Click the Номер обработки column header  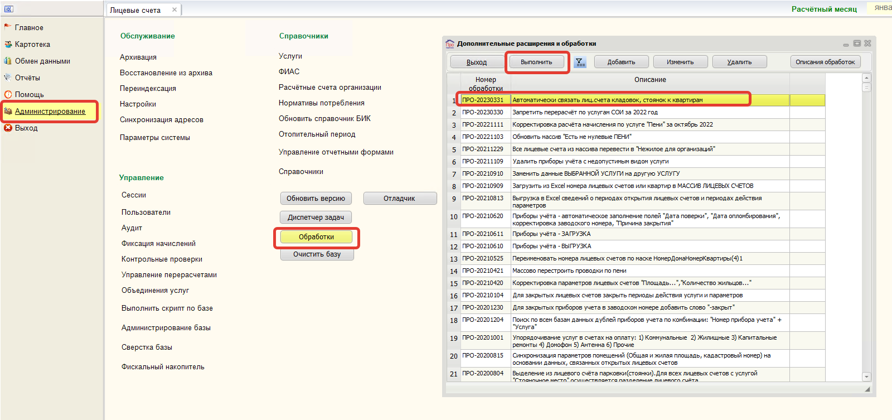(486, 84)
